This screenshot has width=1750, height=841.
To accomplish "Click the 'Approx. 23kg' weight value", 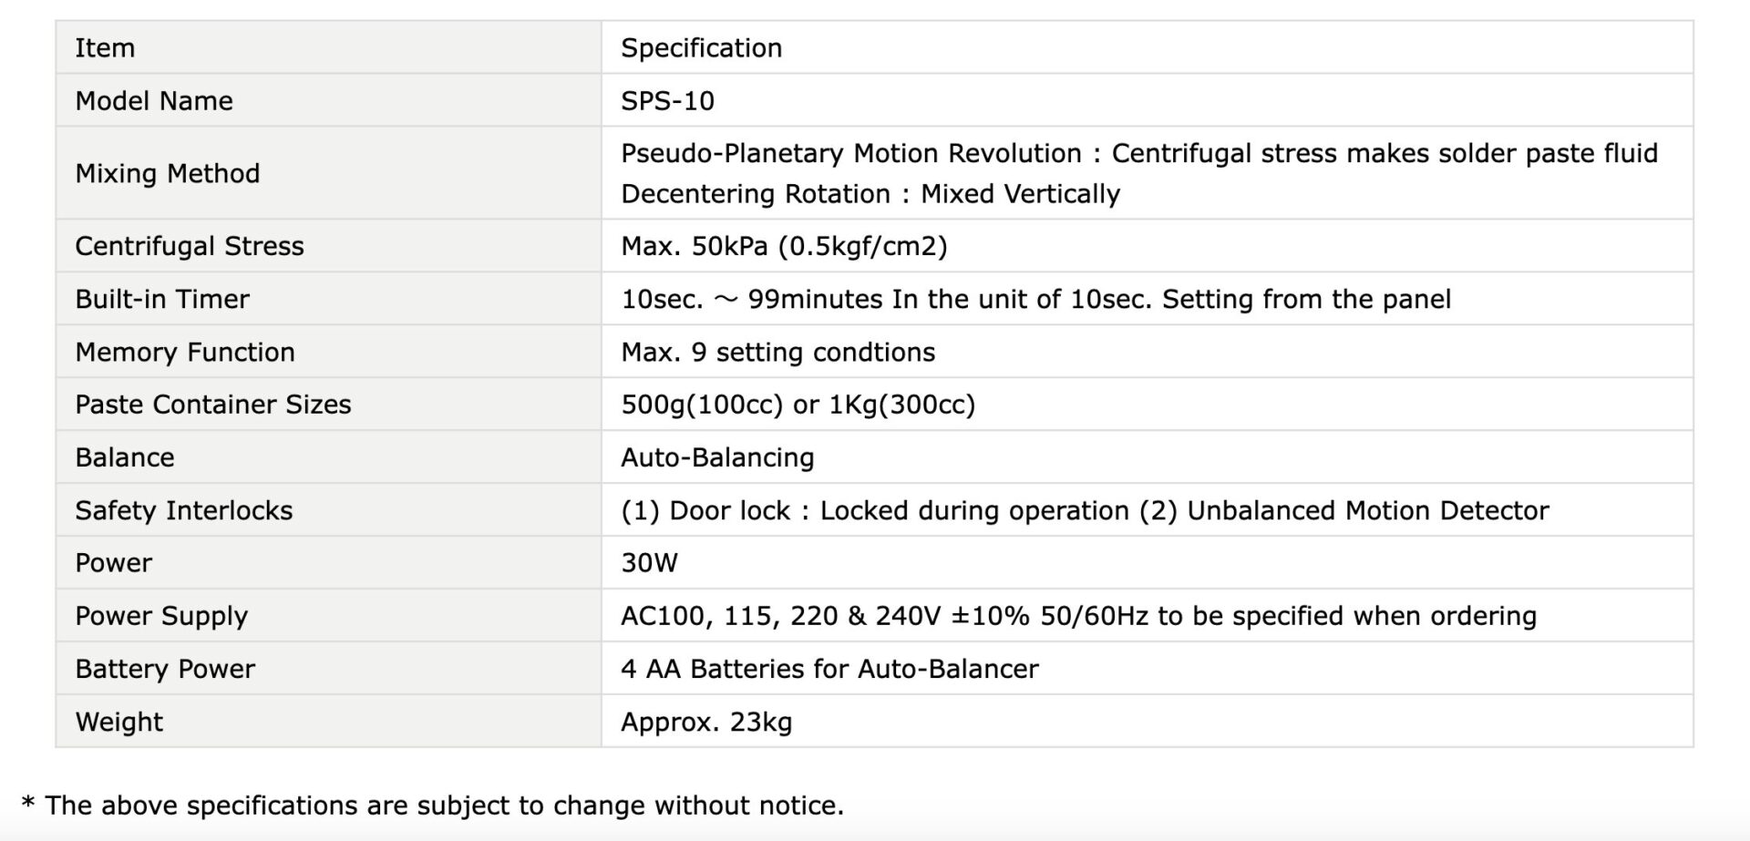I will pyautogui.click(x=706, y=722).
